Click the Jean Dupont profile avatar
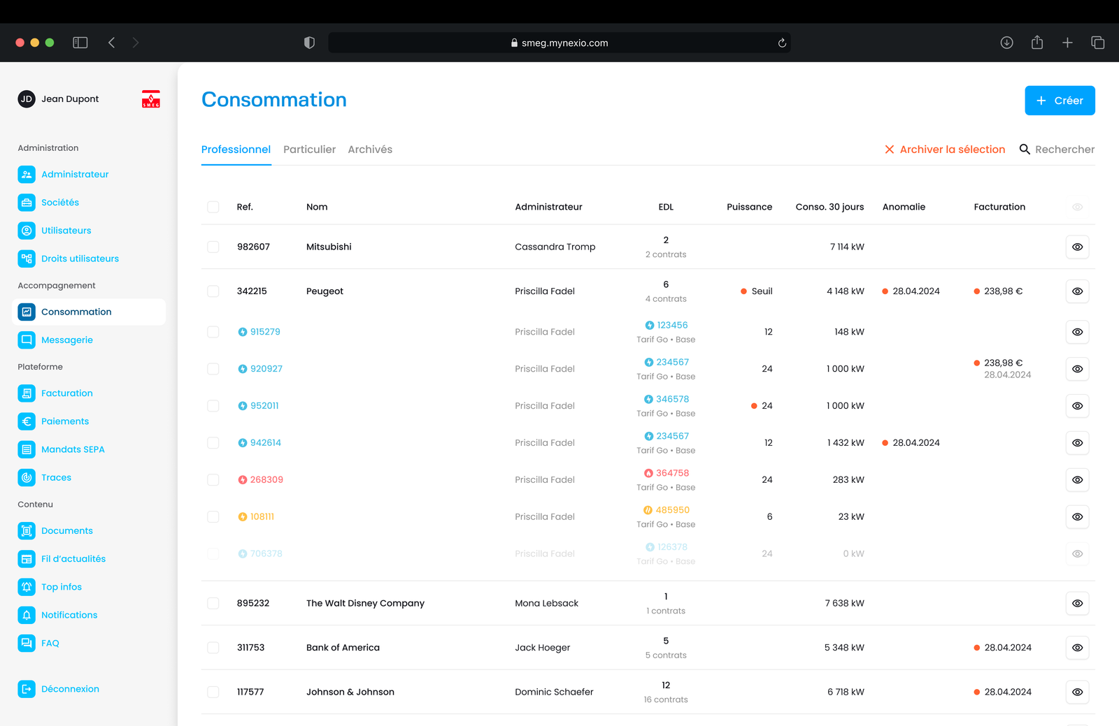Image resolution: width=1119 pixels, height=726 pixels. [x=27, y=99]
